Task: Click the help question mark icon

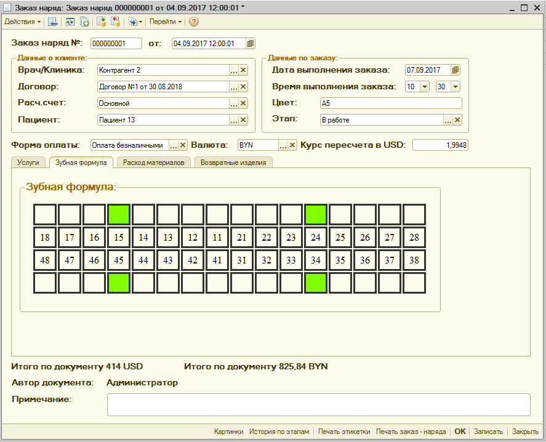Action: pos(194,22)
